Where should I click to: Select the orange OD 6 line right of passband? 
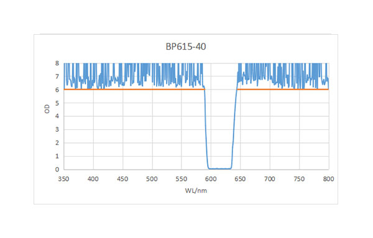tap(283, 89)
